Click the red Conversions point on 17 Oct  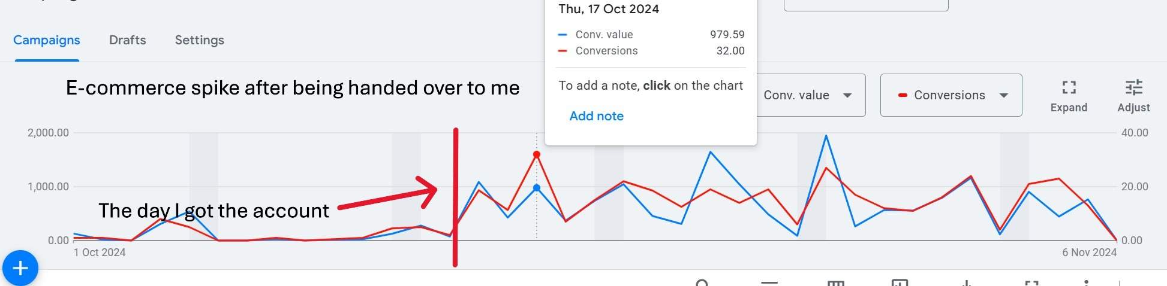click(537, 155)
